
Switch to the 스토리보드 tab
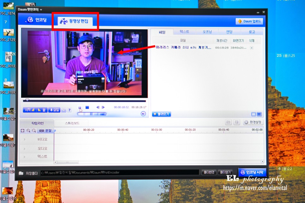coord(72,123)
